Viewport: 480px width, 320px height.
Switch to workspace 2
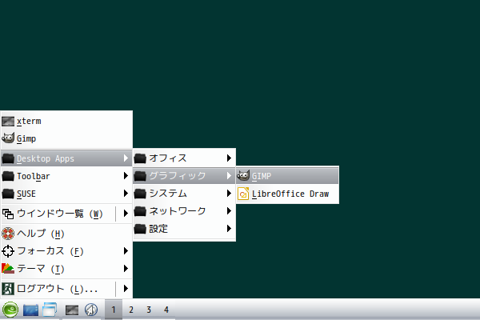131,310
